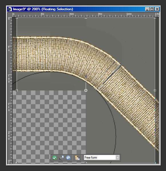Click the top-left corner transform handle
The height and width of the screenshot is (171, 166).
pos(17,18)
